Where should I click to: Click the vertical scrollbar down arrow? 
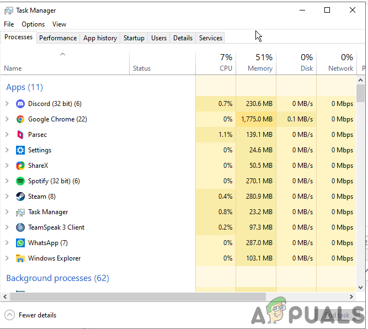point(360,288)
